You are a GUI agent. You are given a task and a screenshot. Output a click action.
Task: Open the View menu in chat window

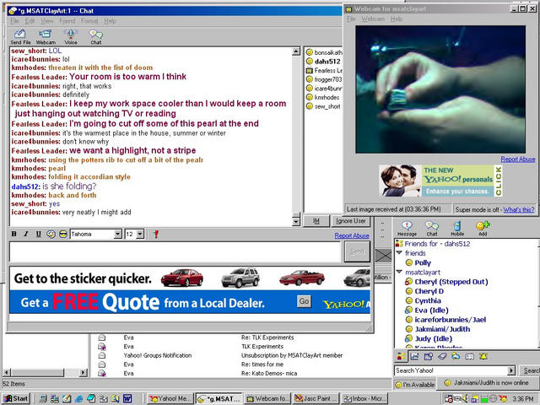(x=47, y=21)
